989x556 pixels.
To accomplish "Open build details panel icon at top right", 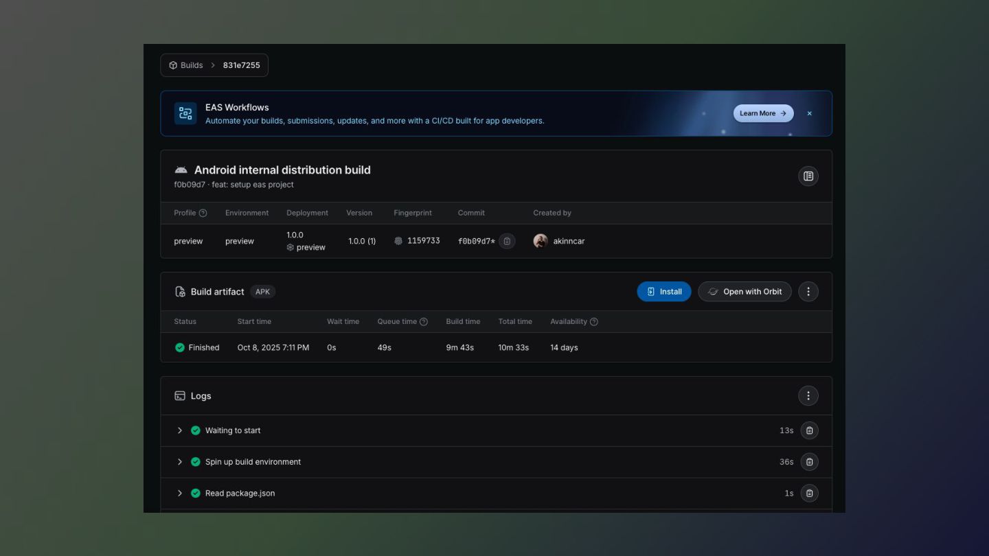I will 808,176.
